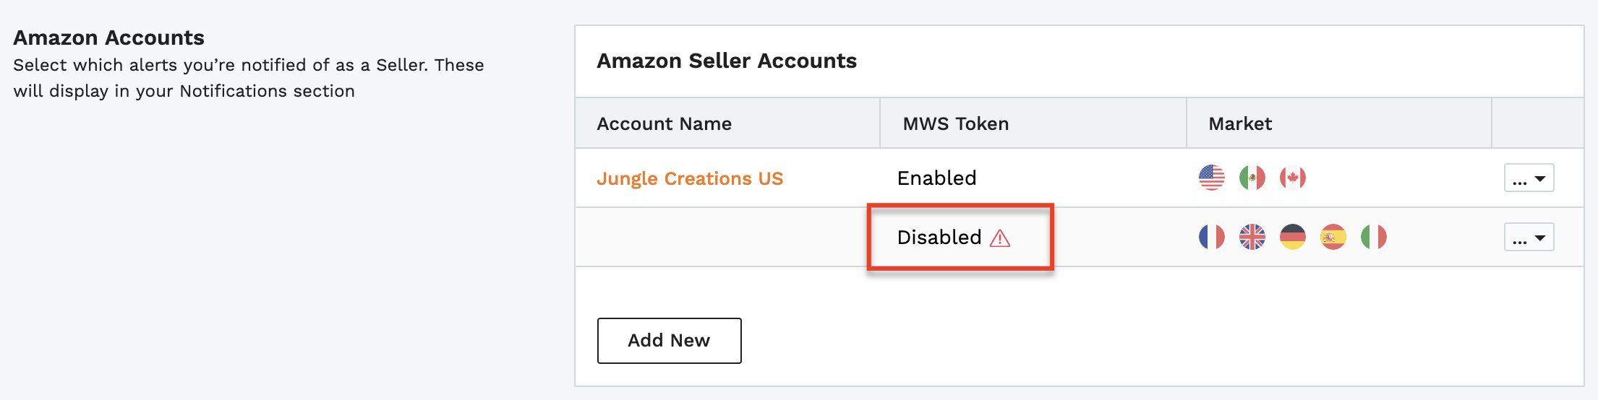1598x400 pixels.
Task: Click the Enabled token status text
Action: [937, 178]
